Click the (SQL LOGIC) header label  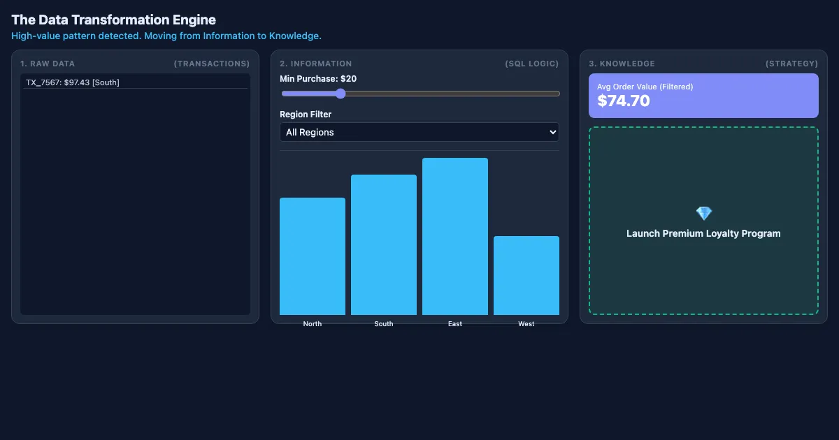point(532,64)
